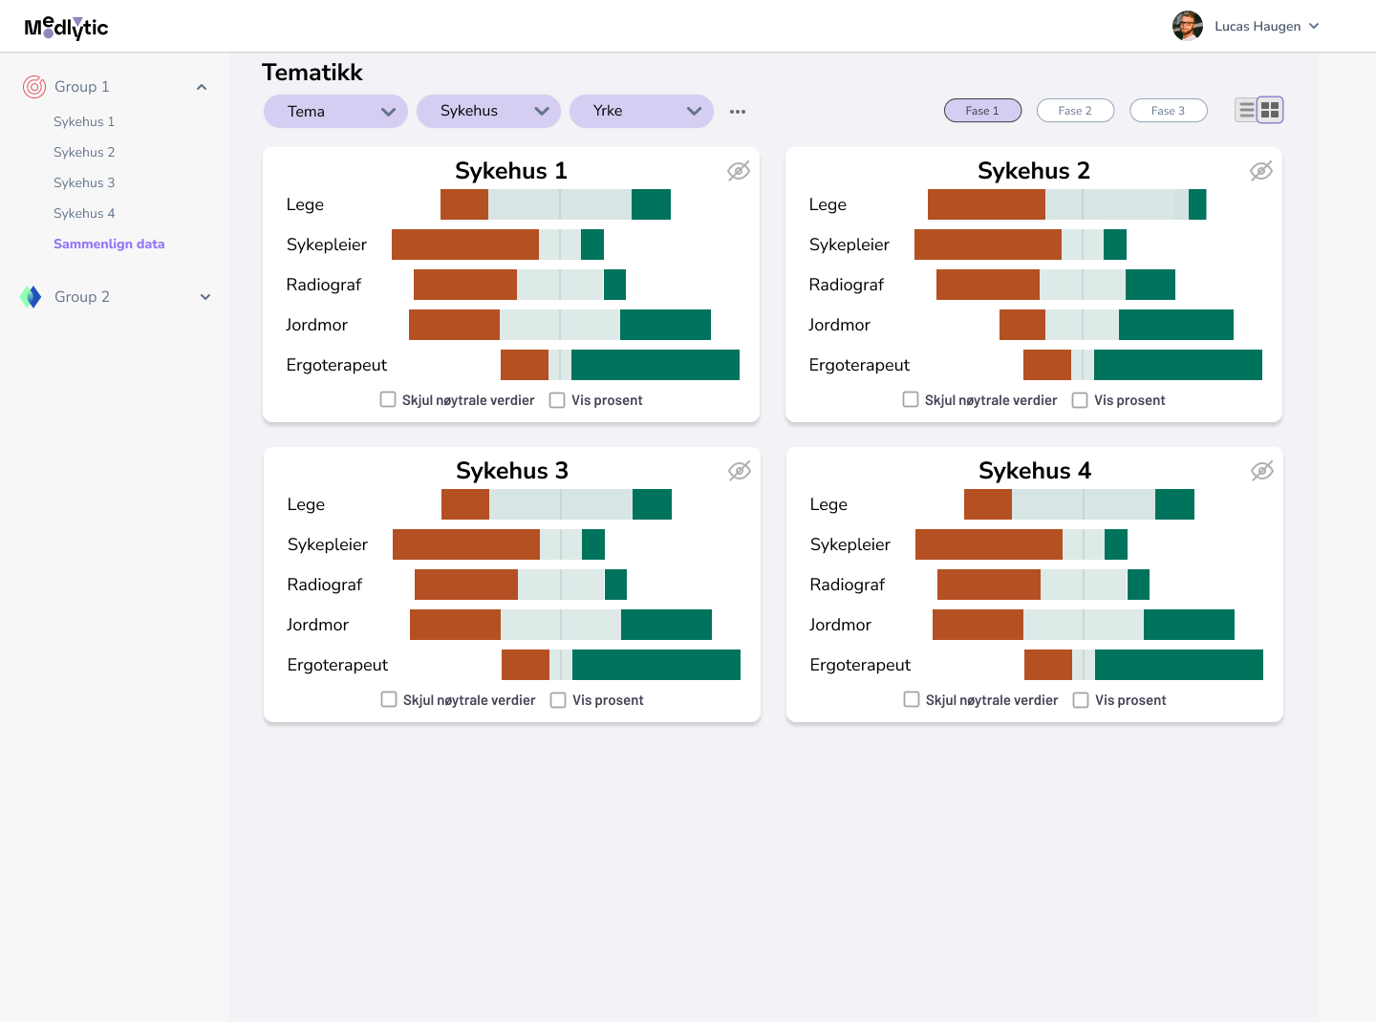
Task: Click the green Ergoterapeut bar in Sykehus 1
Action: coord(656,365)
